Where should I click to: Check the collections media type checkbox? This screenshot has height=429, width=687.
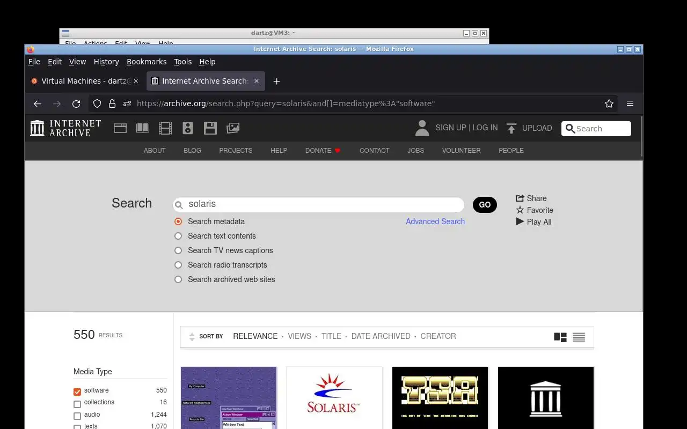[x=77, y=404]
